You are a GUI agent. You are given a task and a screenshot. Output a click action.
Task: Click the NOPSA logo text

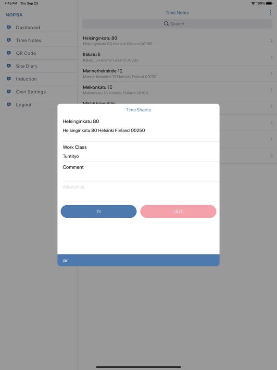point(14,15)
